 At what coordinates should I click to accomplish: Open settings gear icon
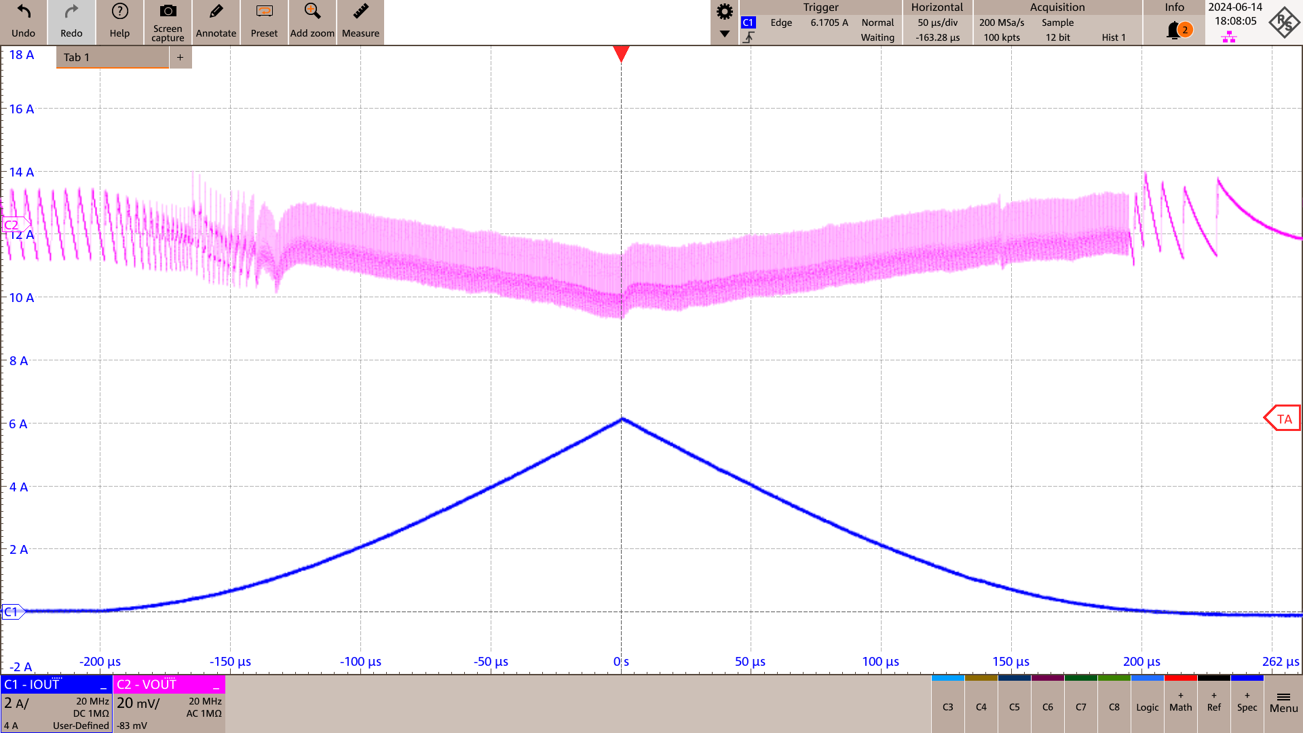(x=725, y=12)
